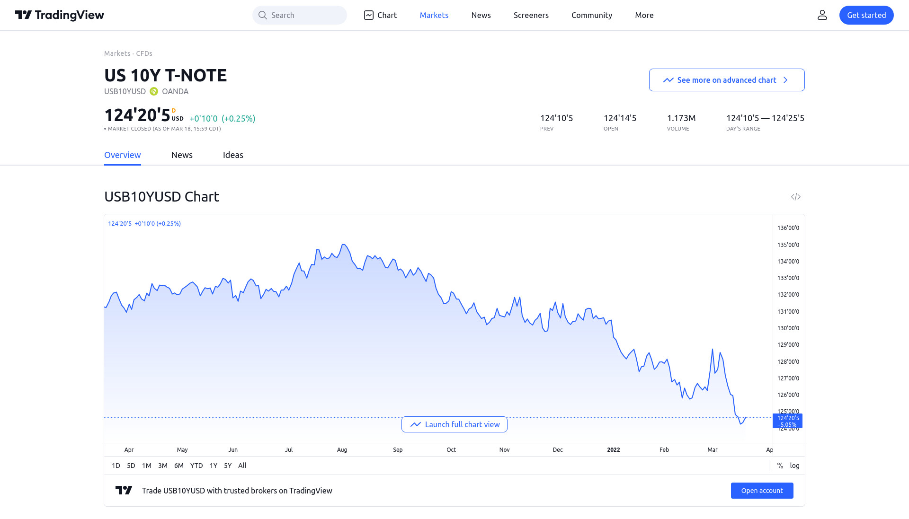Select the Overview tab
The image size is (909, 519).
pyautogui.click(x=123, y=155)
